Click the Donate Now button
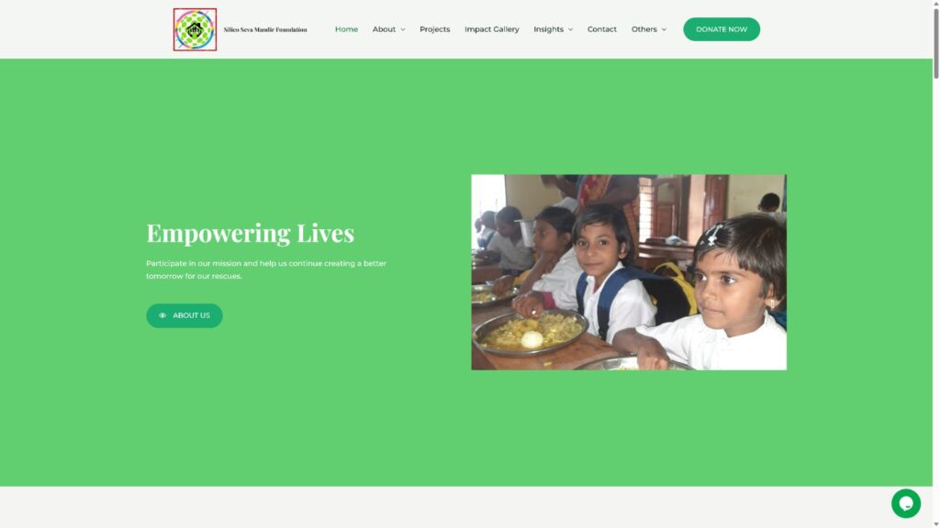The height and width of the screenshot is (528, 940). tap(722, 29)
